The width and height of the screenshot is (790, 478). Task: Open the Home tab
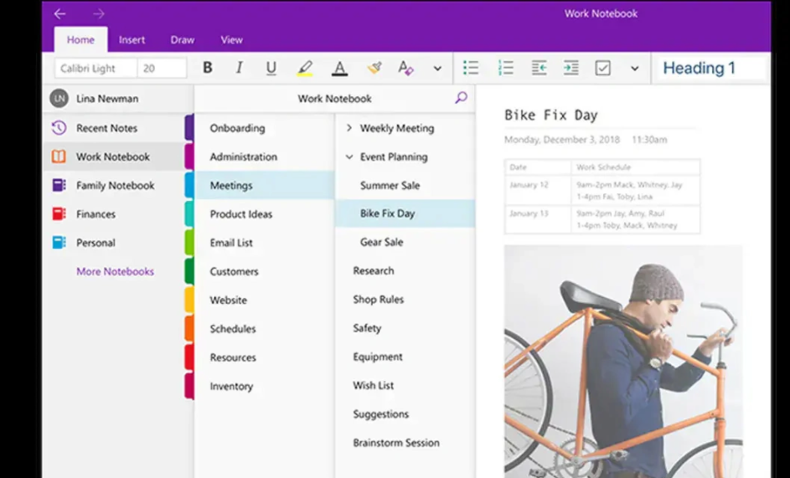(x=80, y=40)
